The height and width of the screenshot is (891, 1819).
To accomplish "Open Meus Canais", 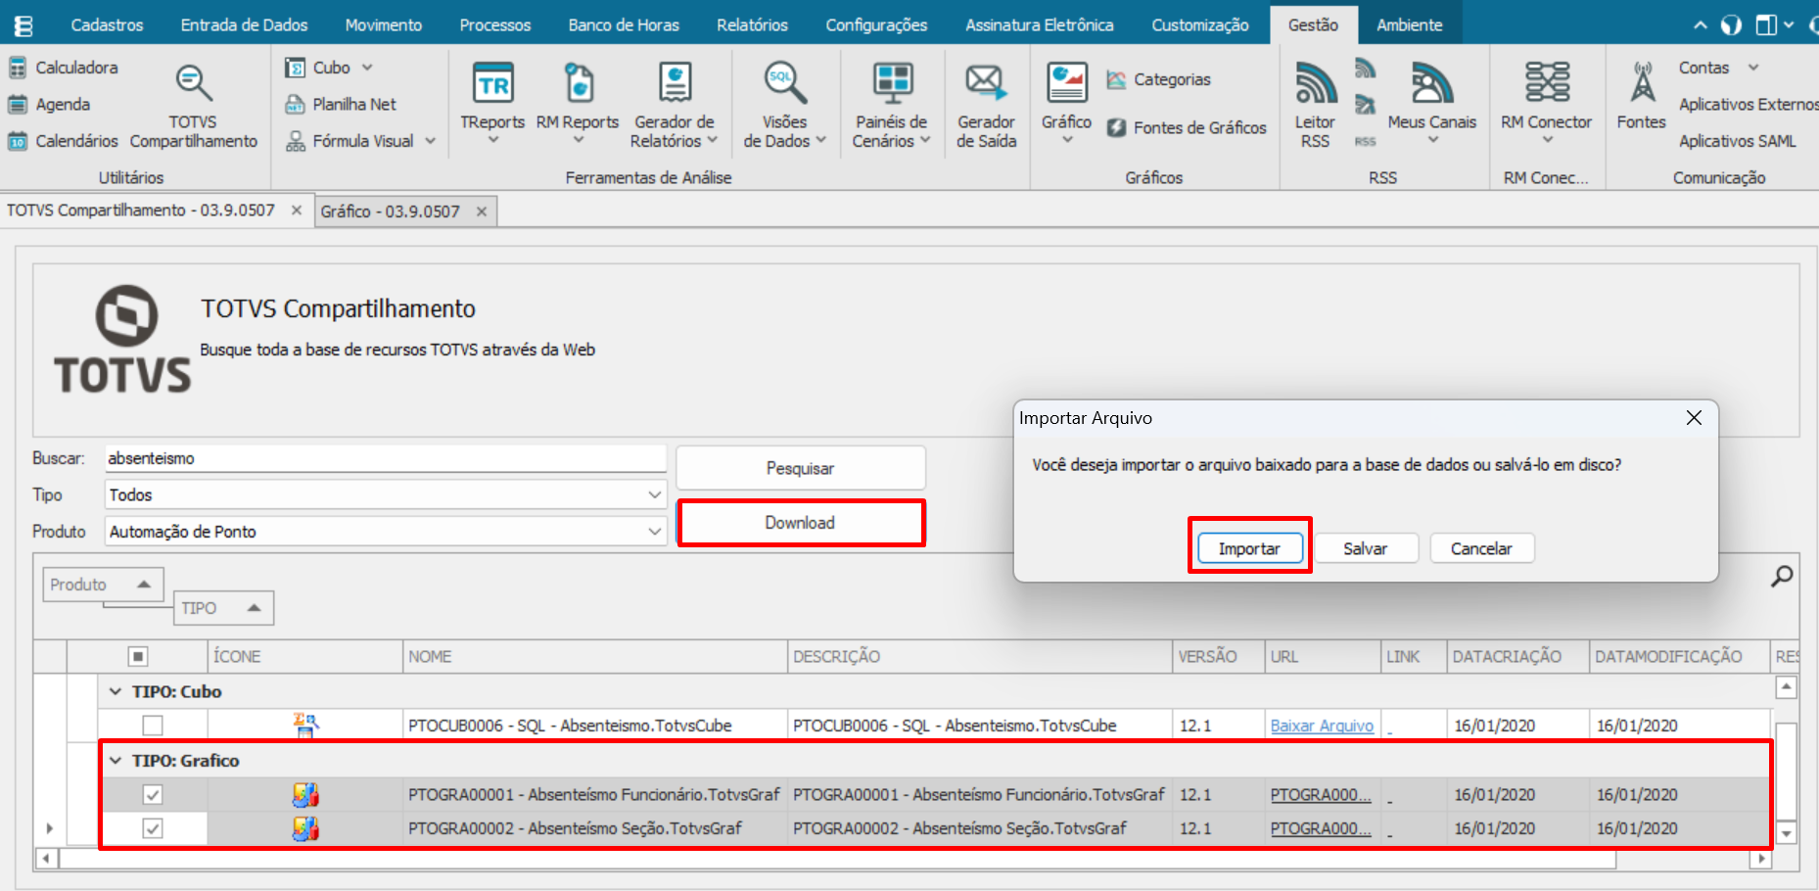I will tap(1431, 104).
